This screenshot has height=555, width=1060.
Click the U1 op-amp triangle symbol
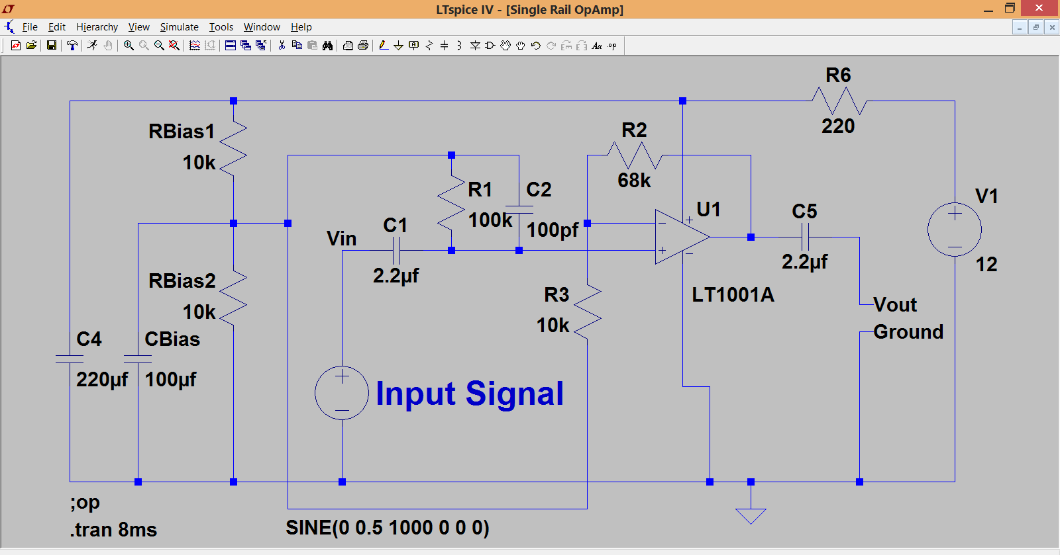[x=682, y=237]
